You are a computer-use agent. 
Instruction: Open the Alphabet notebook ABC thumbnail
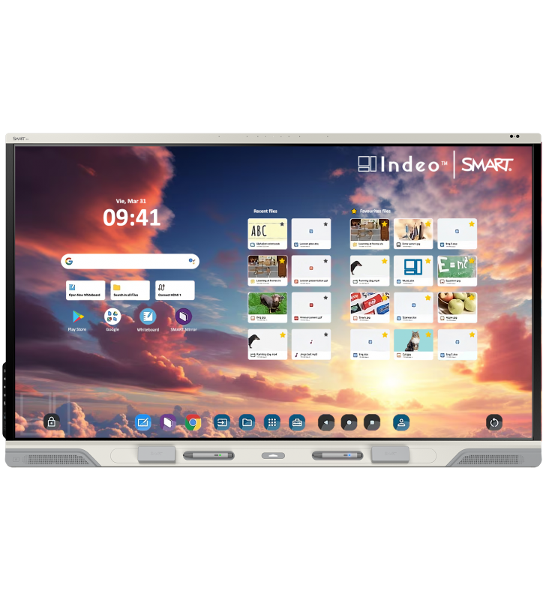pyautogui.click(x=267, y=234)
